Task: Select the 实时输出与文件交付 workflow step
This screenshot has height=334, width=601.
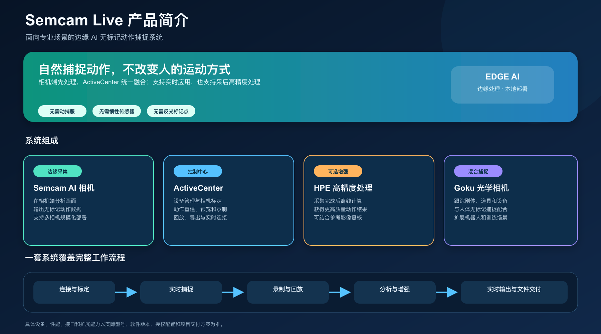Action: click(514, 292)
